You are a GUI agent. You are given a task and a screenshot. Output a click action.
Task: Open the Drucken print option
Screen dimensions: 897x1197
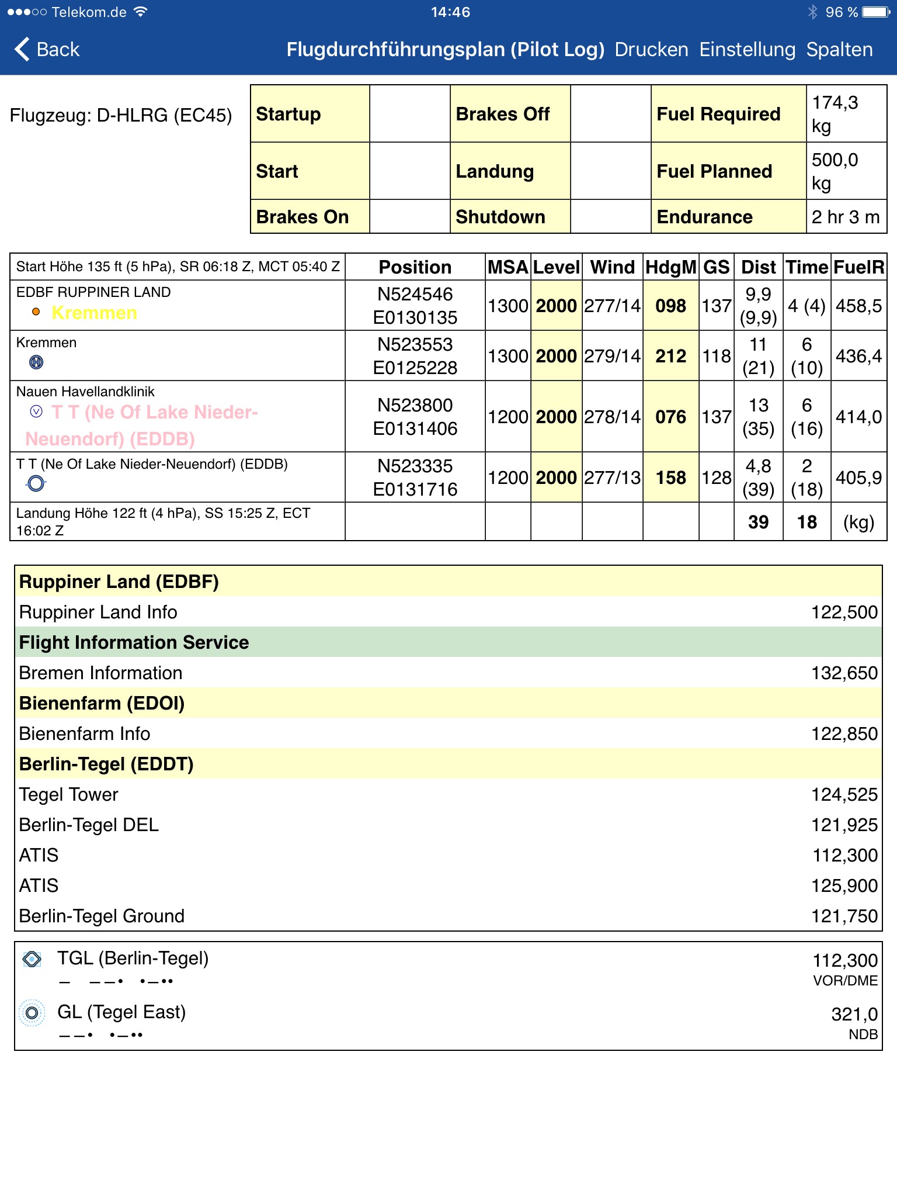pyautogui.click(x=651, y=50)
